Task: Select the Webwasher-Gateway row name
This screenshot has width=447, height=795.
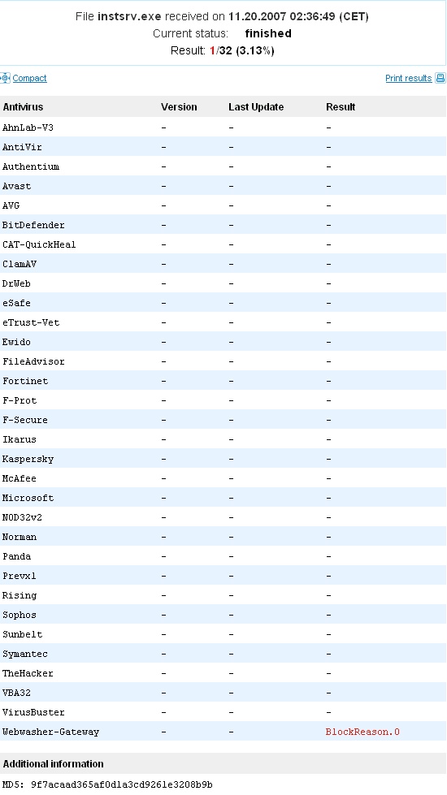Action: tap(50, 732)
